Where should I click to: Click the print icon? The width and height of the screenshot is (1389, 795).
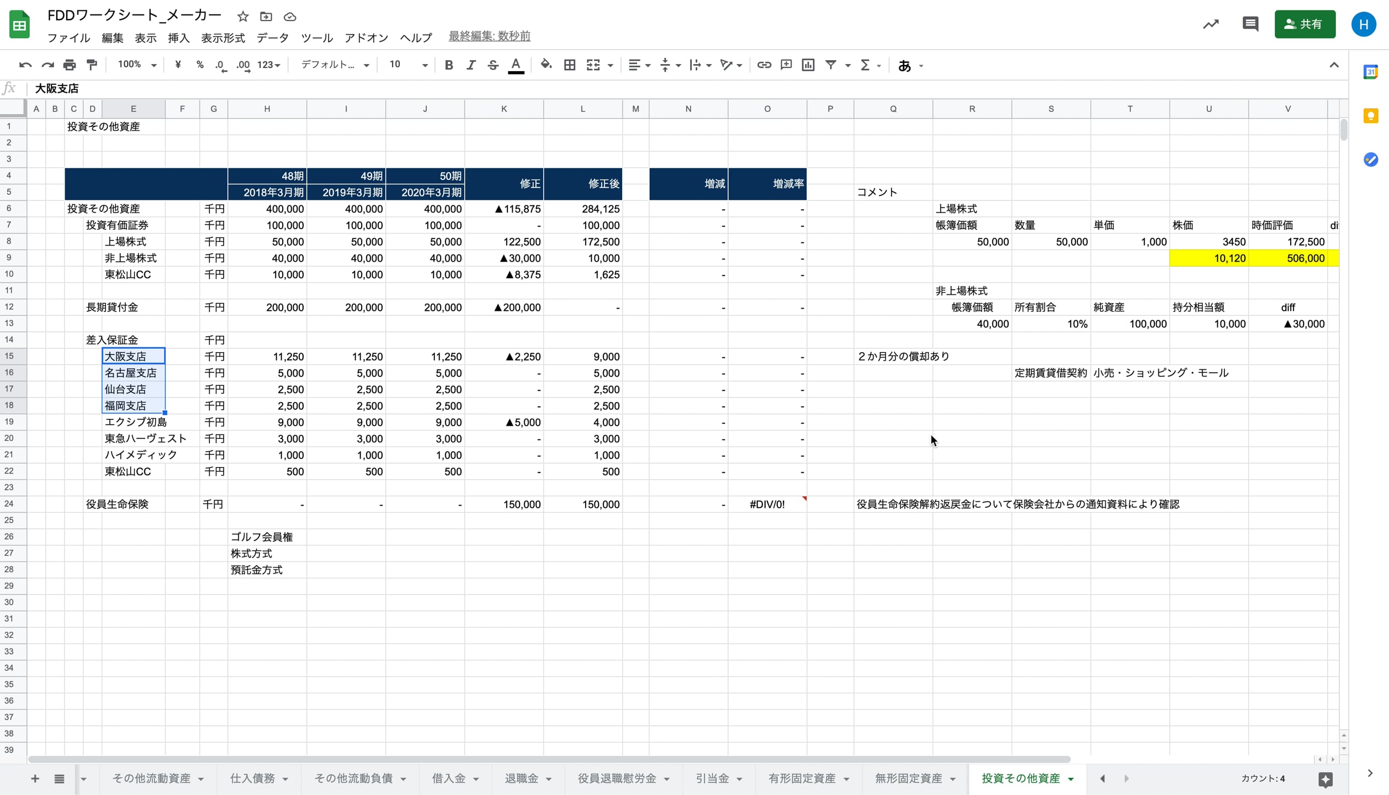(x=70, y=65)
